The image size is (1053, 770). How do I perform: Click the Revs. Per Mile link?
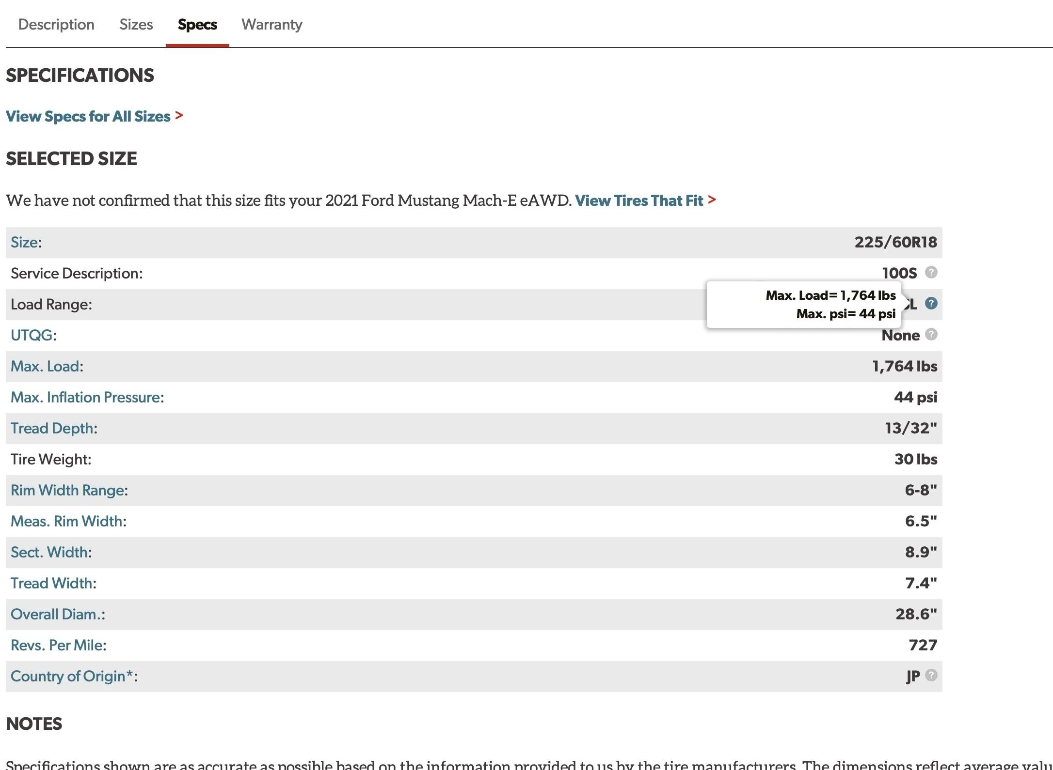pyautogui.click(x=57, y=645)
